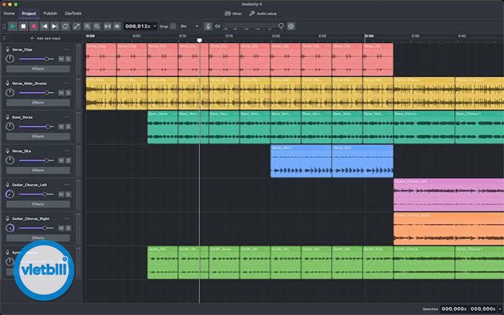Click the fit project to width icon

click(117, 26)
